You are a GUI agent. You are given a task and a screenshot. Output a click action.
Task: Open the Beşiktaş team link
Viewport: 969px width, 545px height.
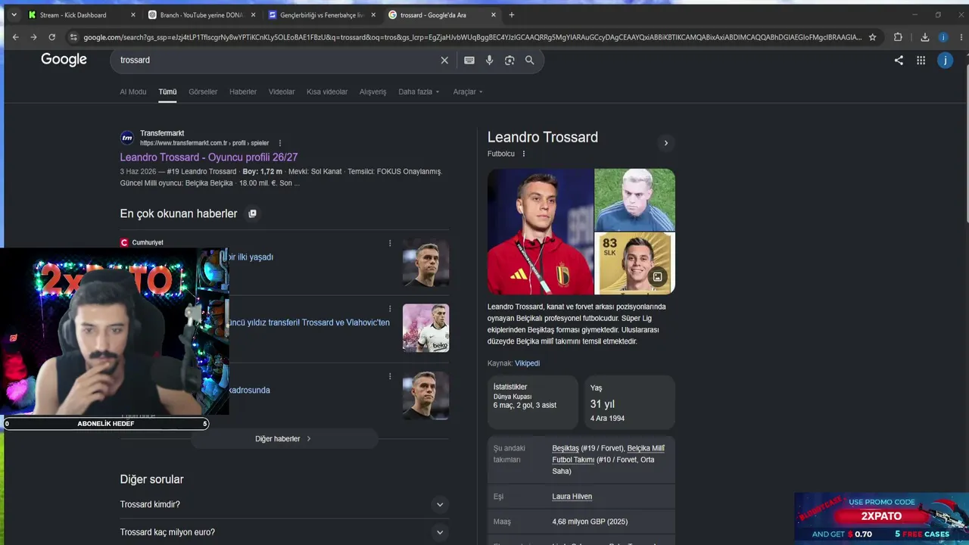(x=566, y=448)
